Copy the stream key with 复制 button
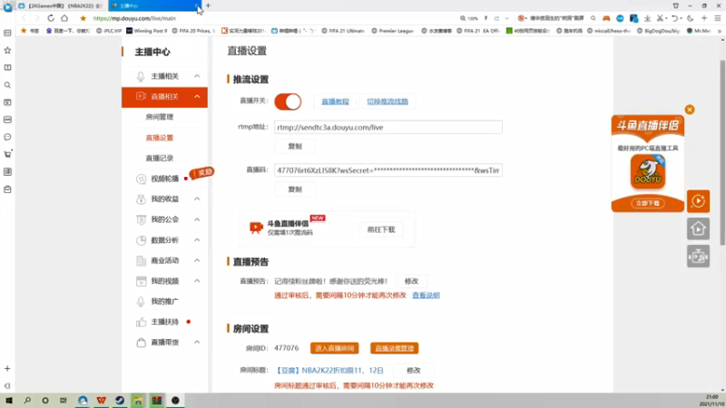 295,189
